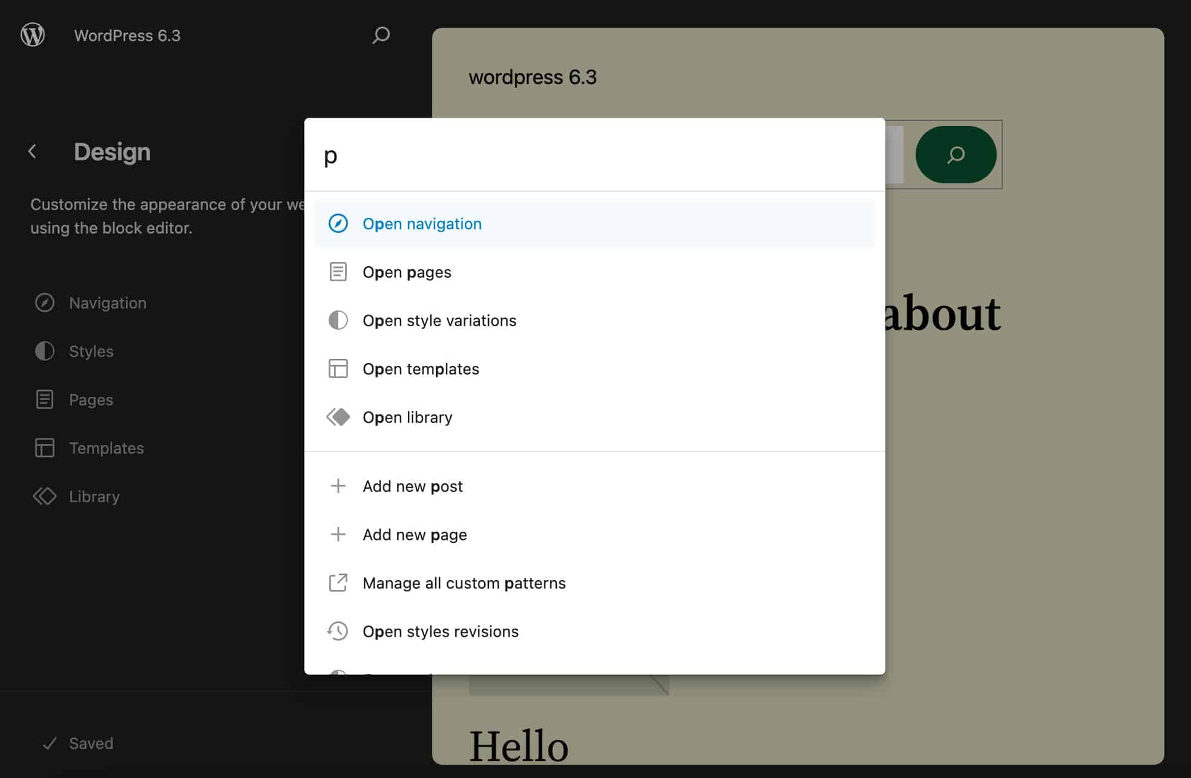Choose Open style variations from the list
Screen dimensions: 1191x778
pyautogui.click(x=439, y=320)
